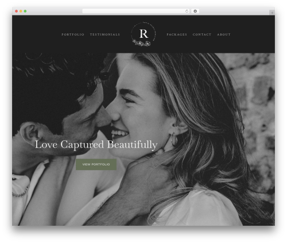Click the Love Captured Beautifully headline
The image size is (287, 243).
[x=96, y=145]
